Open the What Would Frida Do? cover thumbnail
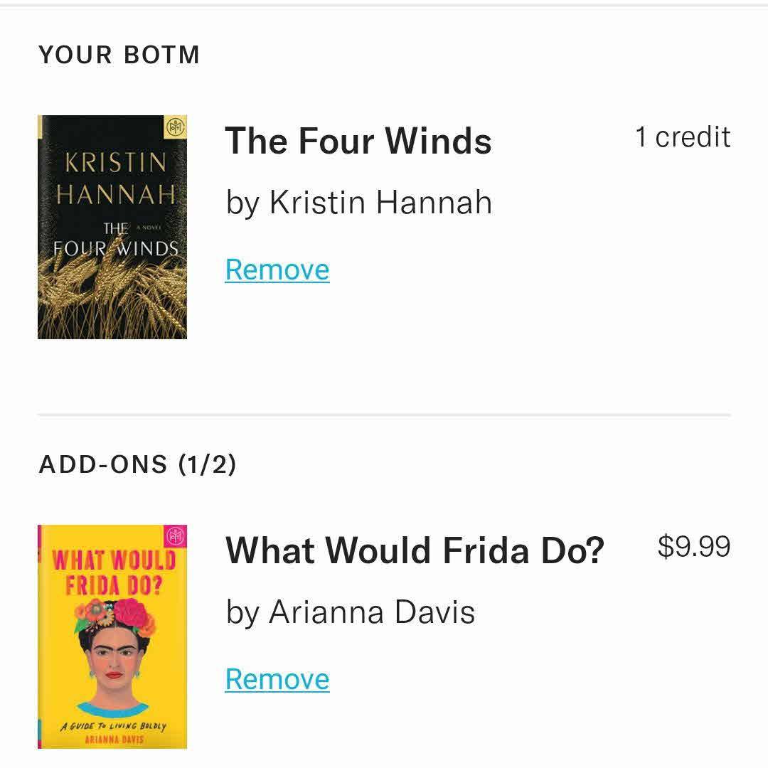Screen dimensions: 768x768 (x=112, y=636)
